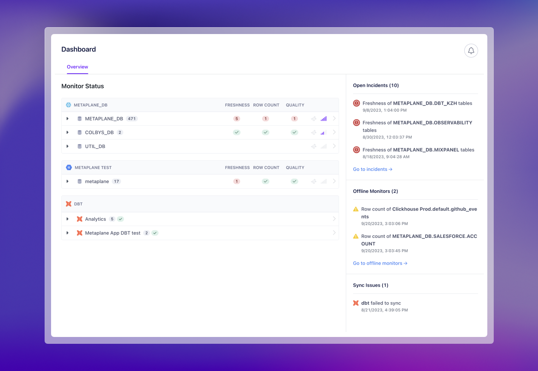538x371 pixels.
Task: Click the incident alert icon for DBT_KZH freshness
Action: point(356,103)
